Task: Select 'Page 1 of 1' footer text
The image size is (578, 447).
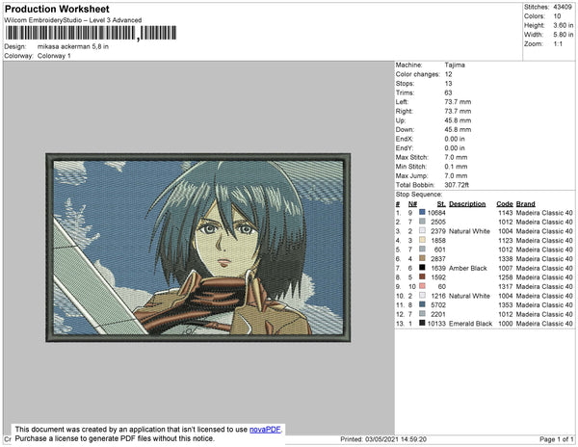Action: click(557, 439)
